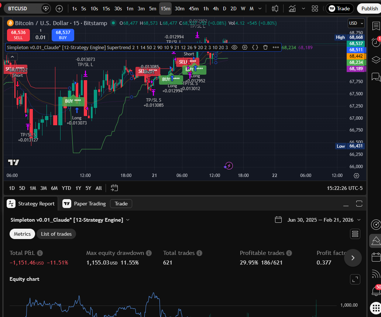Open strategy source code braces icon
This screenshot has width=381, height=317.
pos(255,47)
